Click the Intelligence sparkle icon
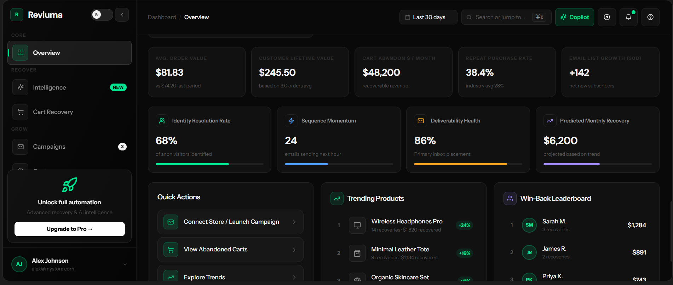 tap(21, 87)
